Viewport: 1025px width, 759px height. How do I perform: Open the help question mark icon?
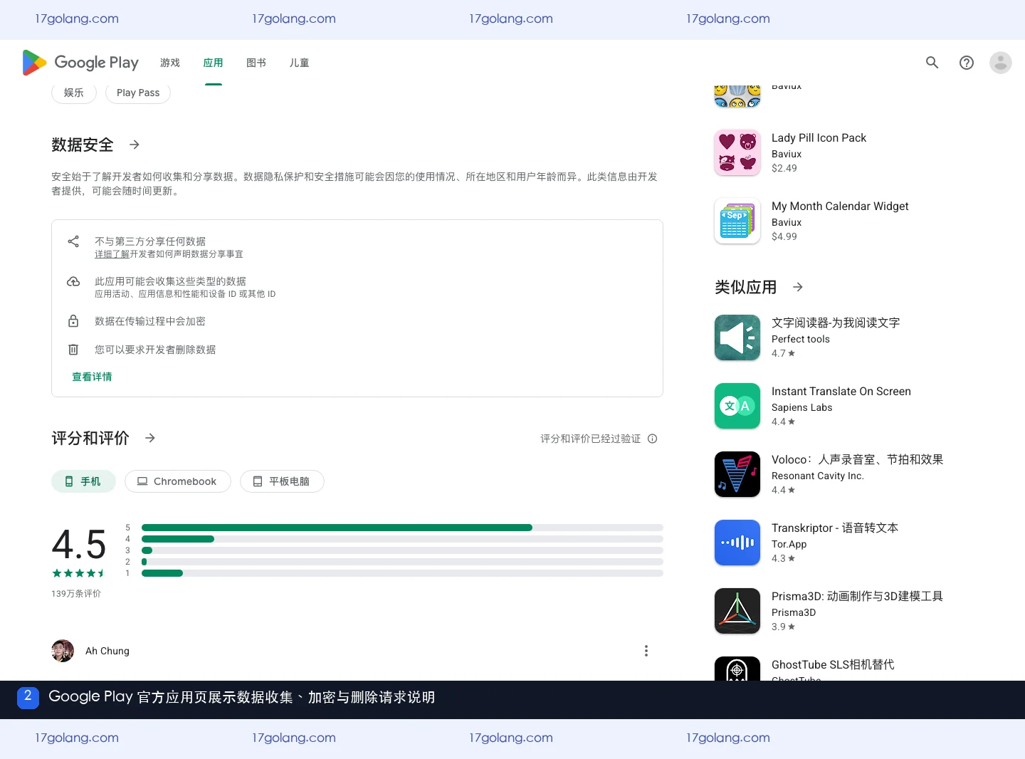[x=967, y=63]
